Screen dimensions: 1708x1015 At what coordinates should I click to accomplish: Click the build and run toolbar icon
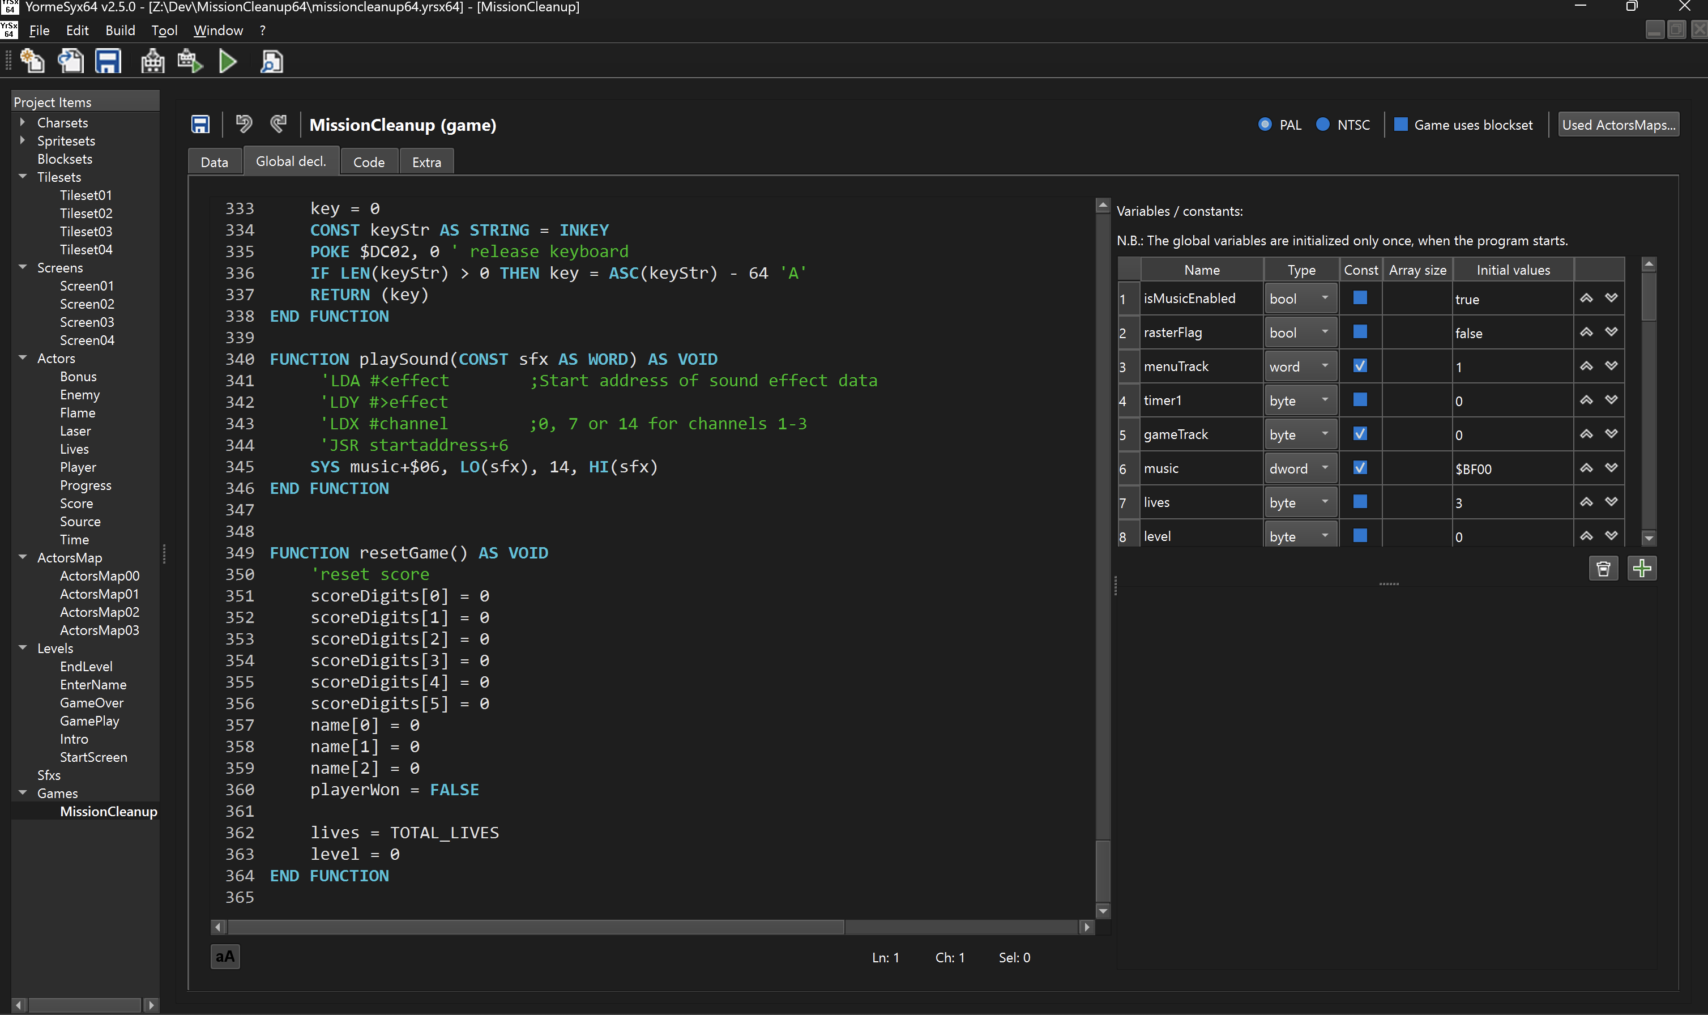click(x=190, y=62)
